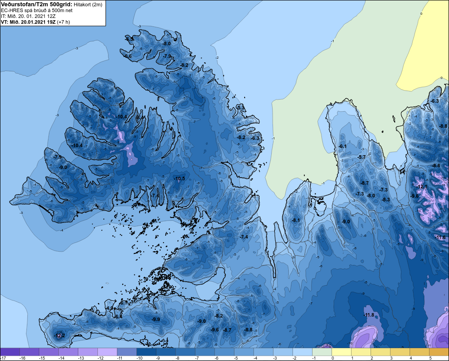Click the -6.4 temperature value on the map
449x361 pixels.
click(118, 317)
